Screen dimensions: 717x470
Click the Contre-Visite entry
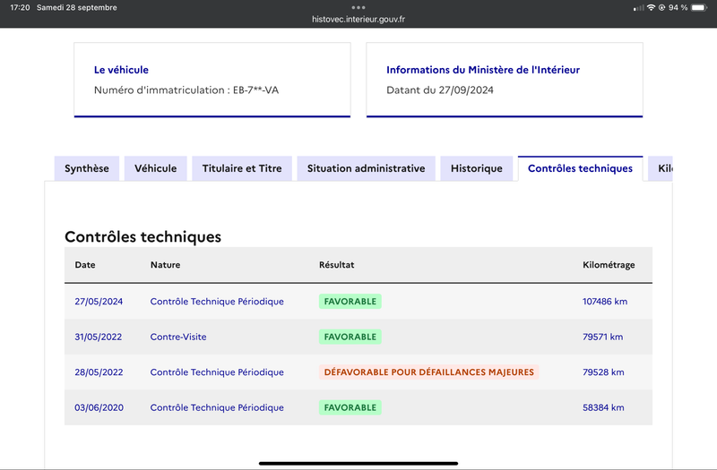pos(178,337)
